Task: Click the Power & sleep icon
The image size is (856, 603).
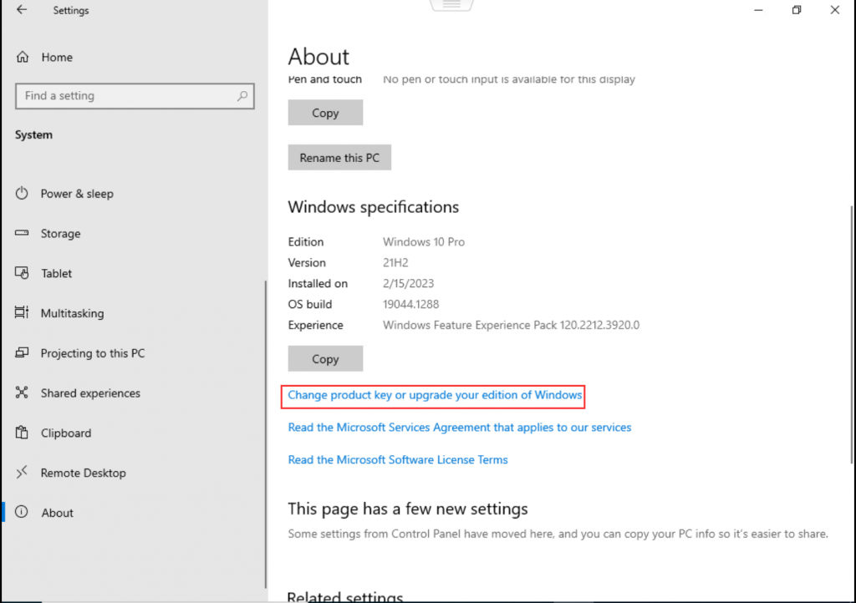Action: 22,193
